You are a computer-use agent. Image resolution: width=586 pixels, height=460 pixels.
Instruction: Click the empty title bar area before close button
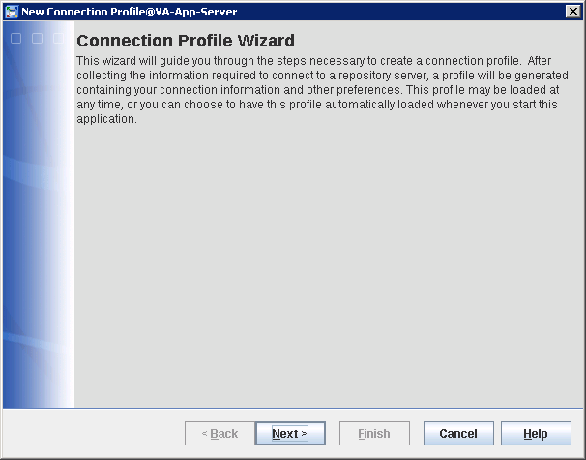click(x=406, y=12)
